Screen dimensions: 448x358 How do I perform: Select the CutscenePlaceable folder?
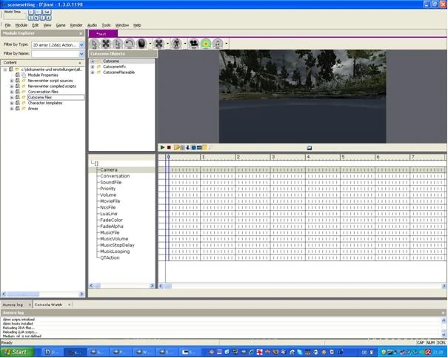[x=118, y=72]
